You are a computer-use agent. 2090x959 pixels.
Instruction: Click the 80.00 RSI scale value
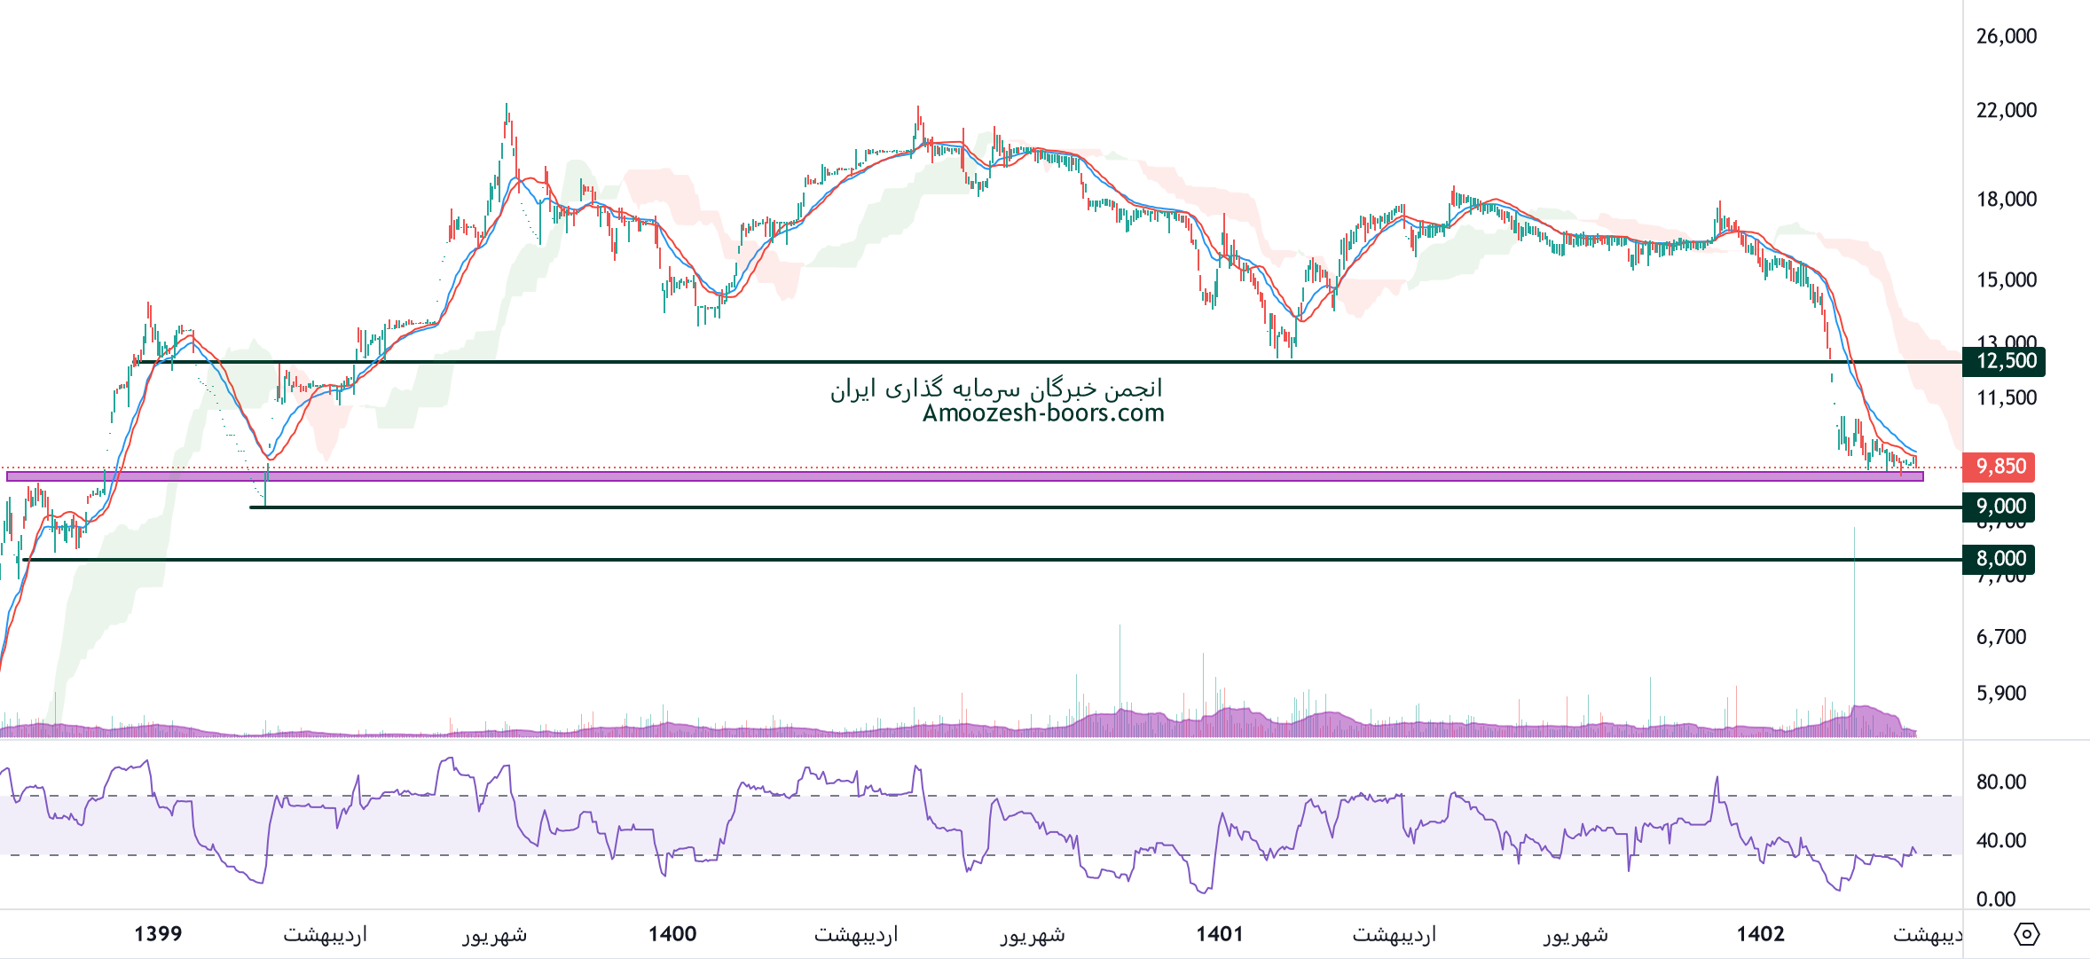click(2001, 782)
